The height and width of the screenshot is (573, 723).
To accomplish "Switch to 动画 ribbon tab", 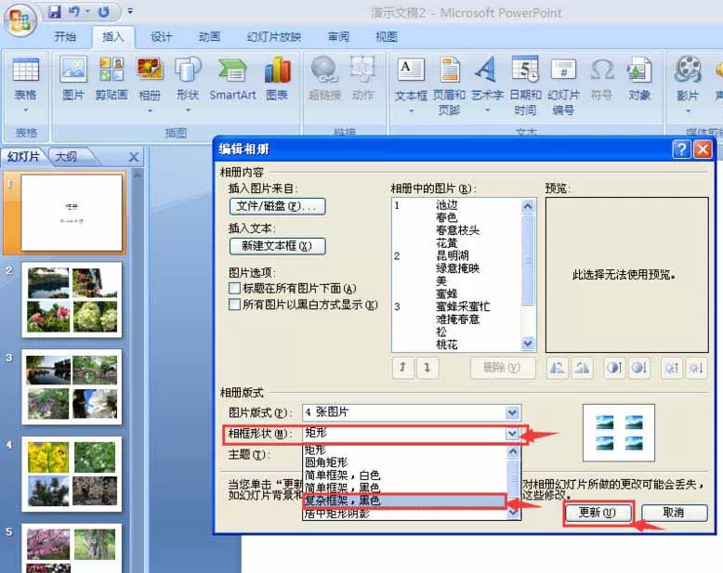I will (x=209, y=37).
